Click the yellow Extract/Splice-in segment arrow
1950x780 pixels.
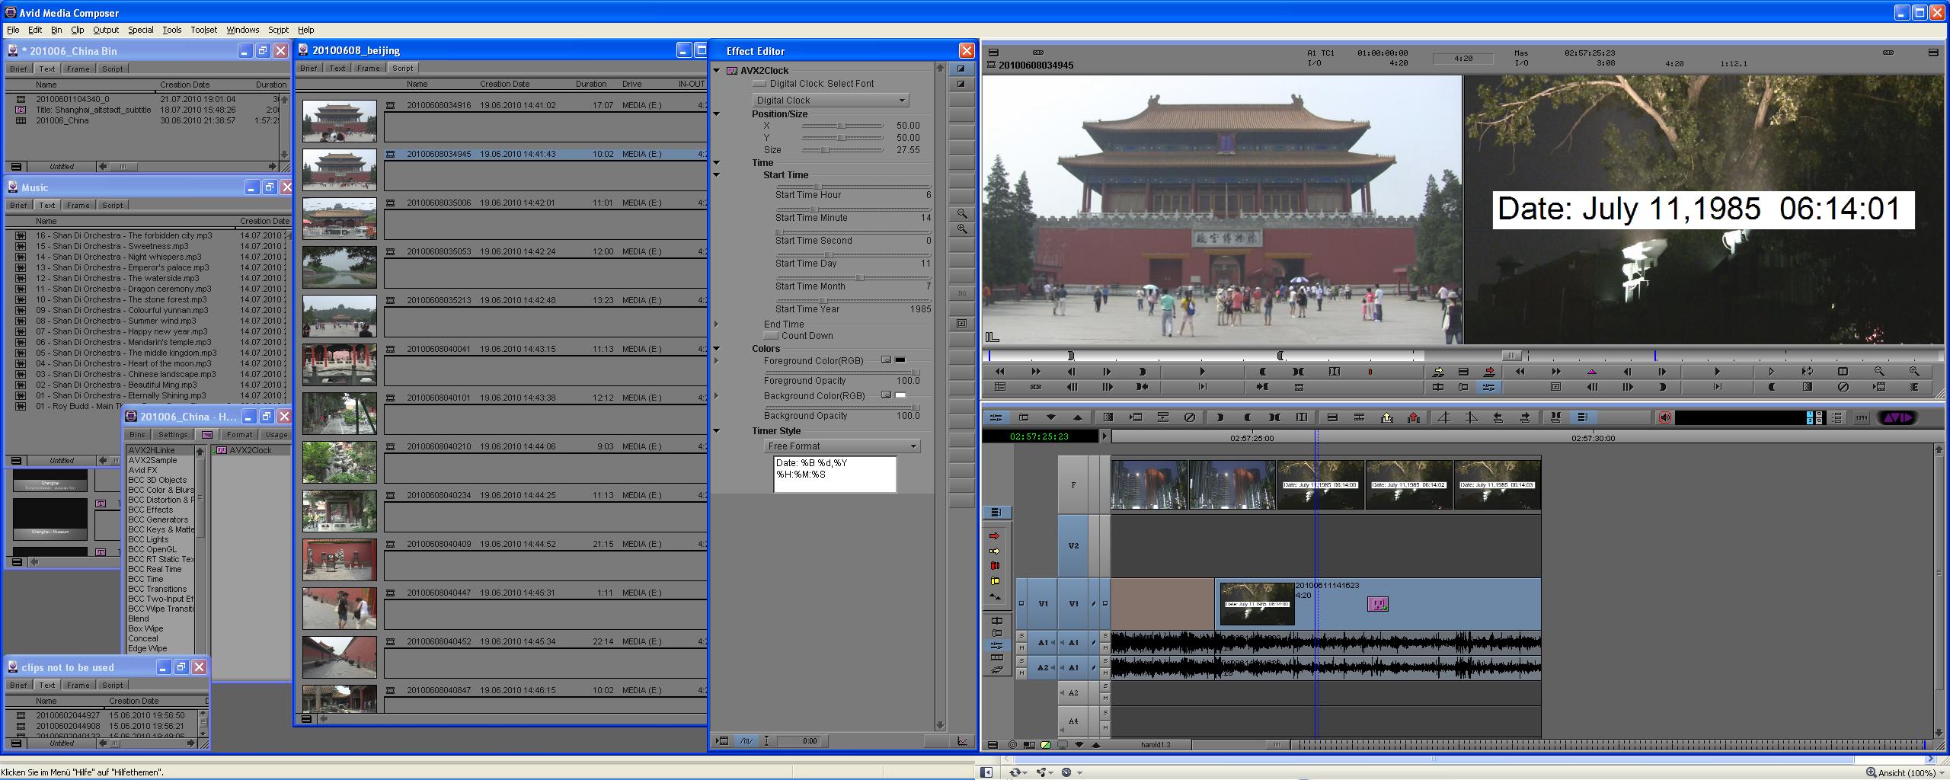[994, 551]
